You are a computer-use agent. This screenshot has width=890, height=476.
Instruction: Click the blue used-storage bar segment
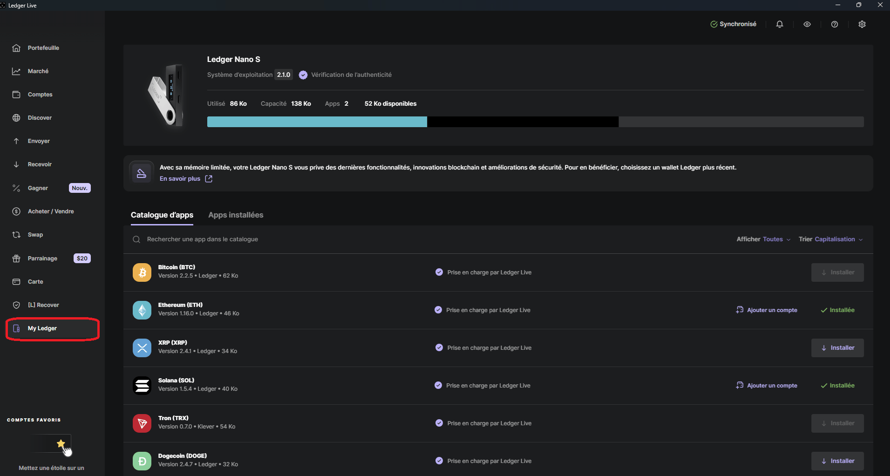pos(317,122)
